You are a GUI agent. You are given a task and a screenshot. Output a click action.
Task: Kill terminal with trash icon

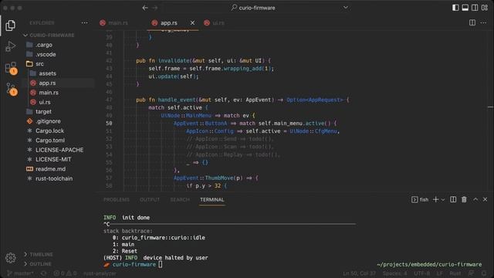point(464,199)
